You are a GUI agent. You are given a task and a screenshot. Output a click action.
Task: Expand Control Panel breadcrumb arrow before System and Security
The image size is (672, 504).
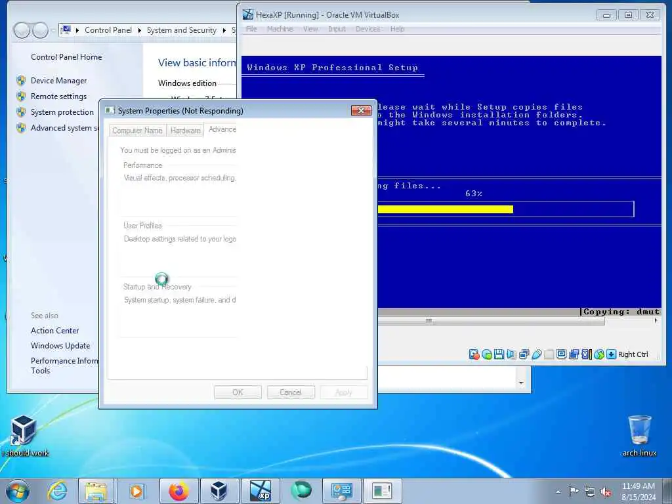[x=139, y=30]
